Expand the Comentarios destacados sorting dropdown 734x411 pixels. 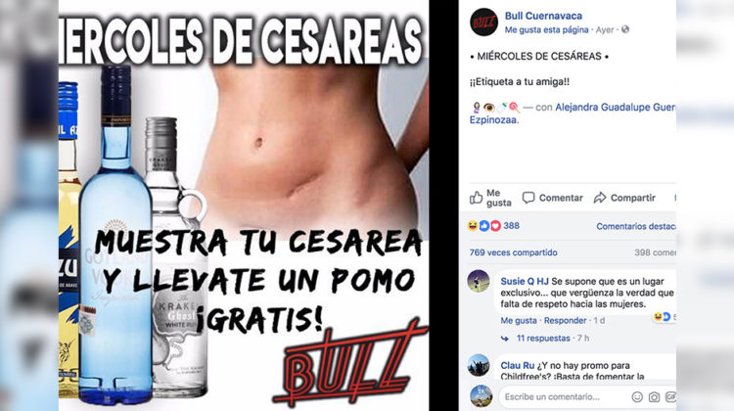pyautogui.click(x=636, y=227)
